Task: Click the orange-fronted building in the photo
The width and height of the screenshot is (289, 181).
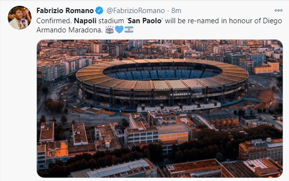Action: 173,137
